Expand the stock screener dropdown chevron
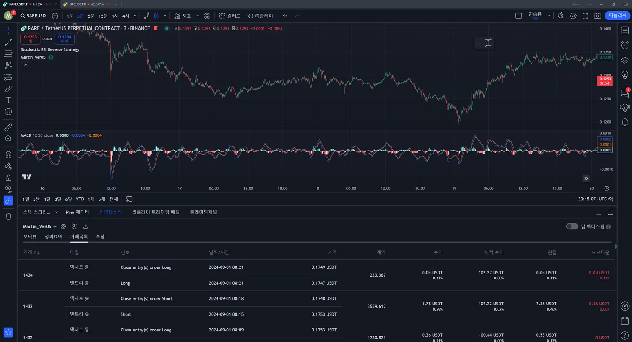Viewport: 632px width, 342px height. [x=57, y=212]
